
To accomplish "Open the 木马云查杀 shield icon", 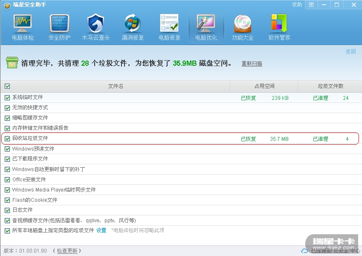I will [x=96, y=23].
